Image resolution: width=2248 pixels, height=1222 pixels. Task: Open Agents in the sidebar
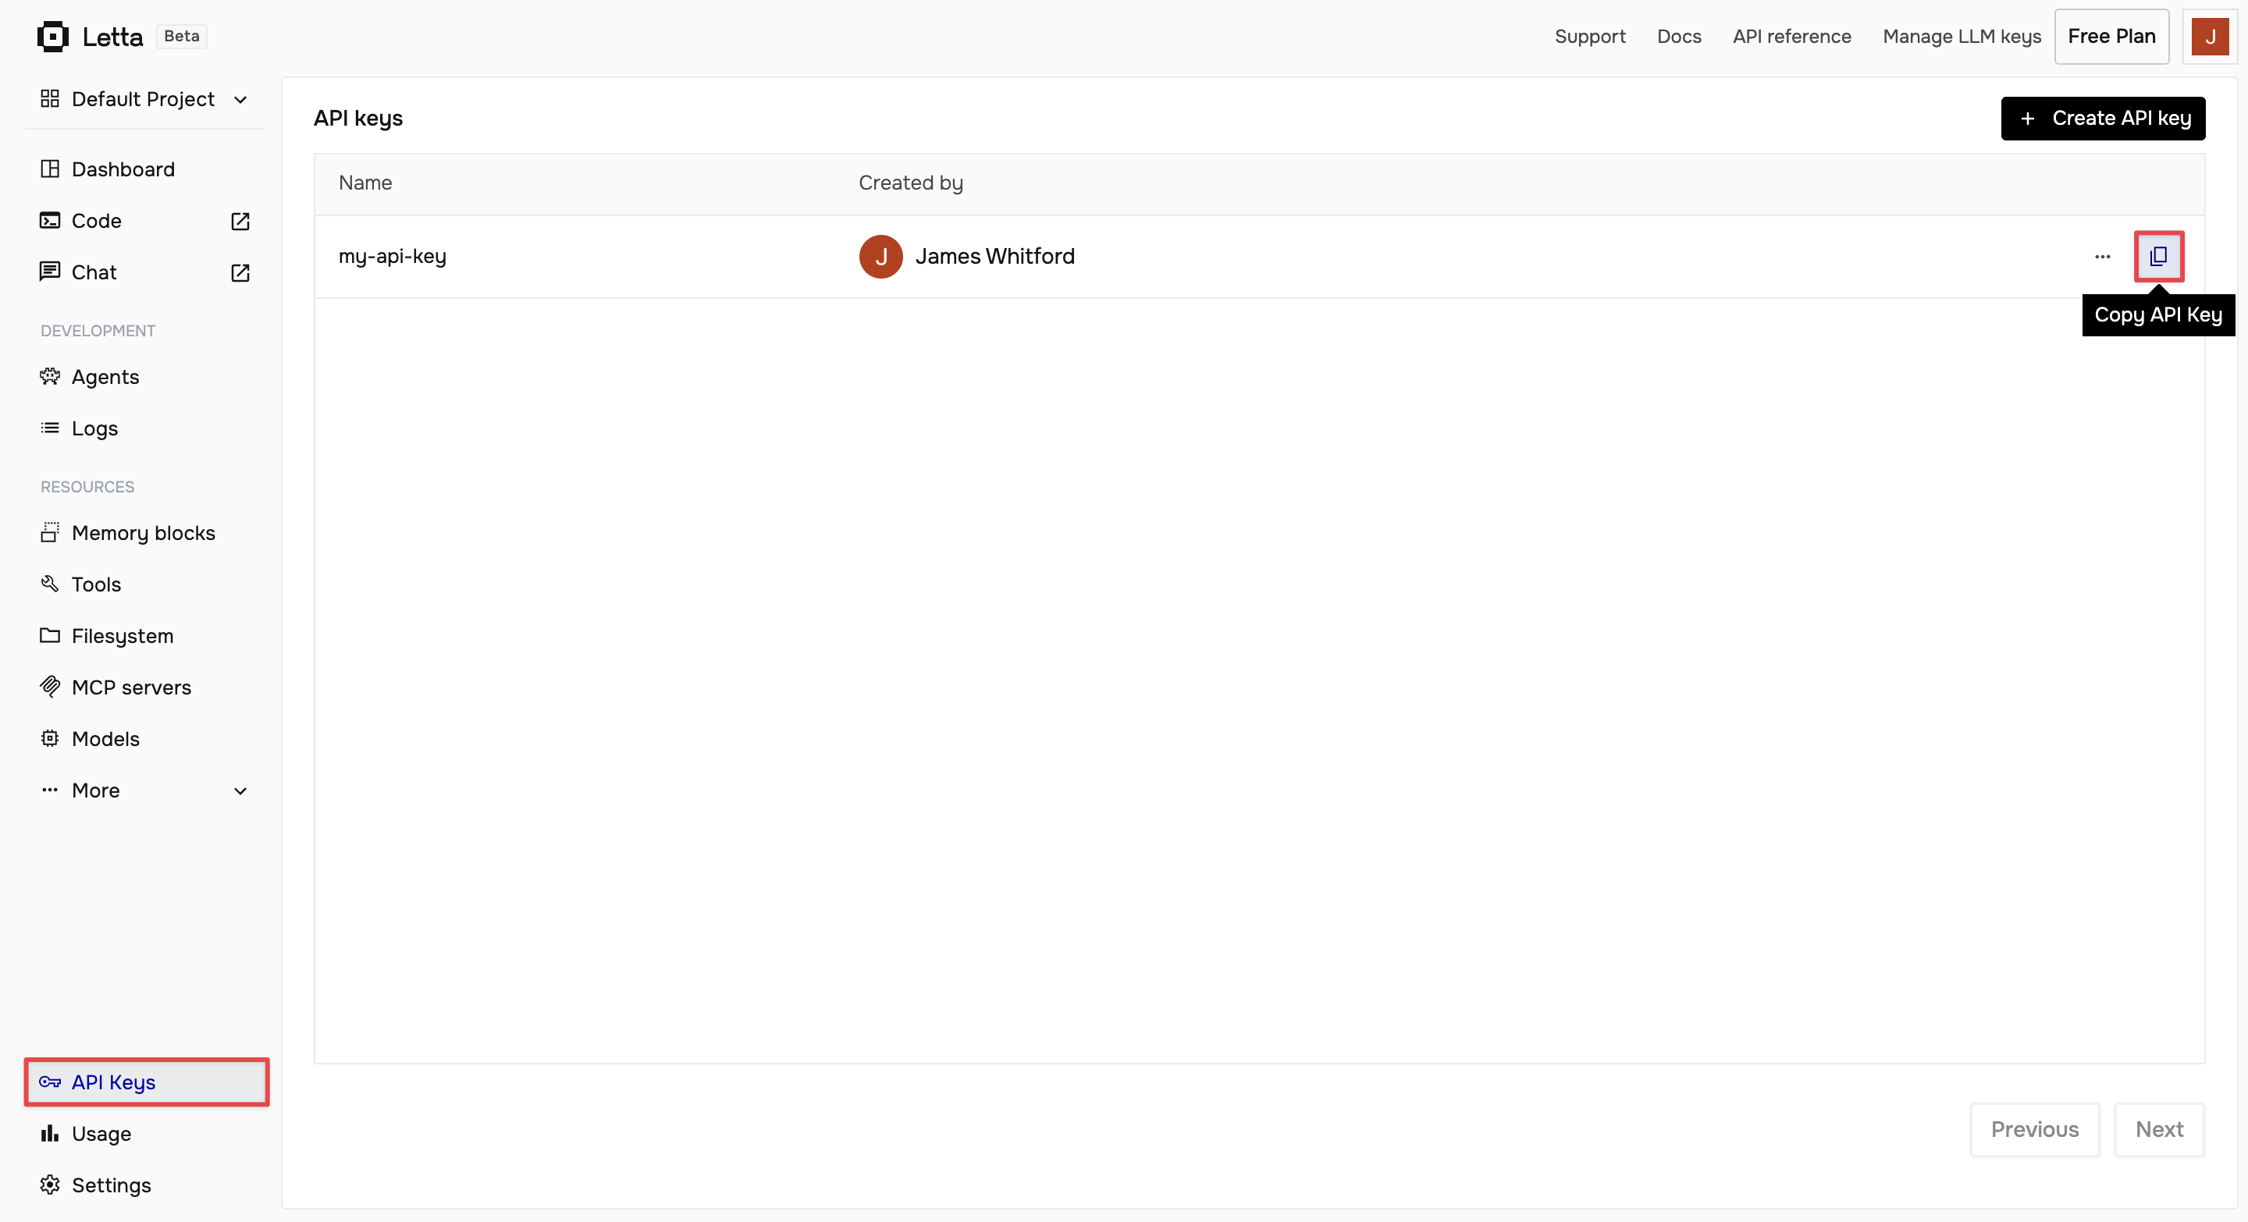pyautogui.click(x=105, y=377)
